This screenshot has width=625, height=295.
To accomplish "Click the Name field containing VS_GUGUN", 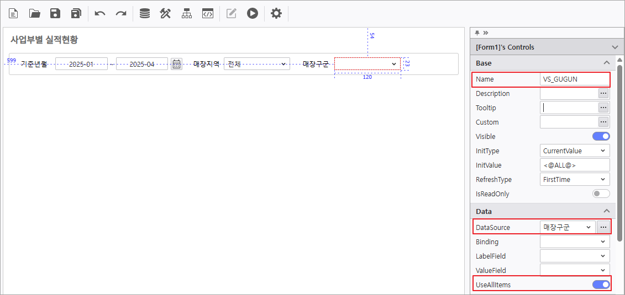I will click(574, 79).
